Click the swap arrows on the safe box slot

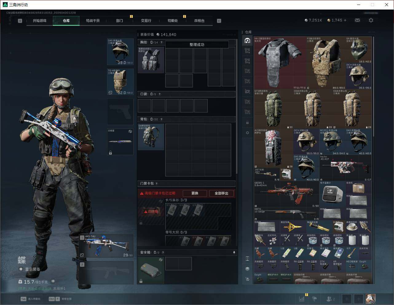160,260
